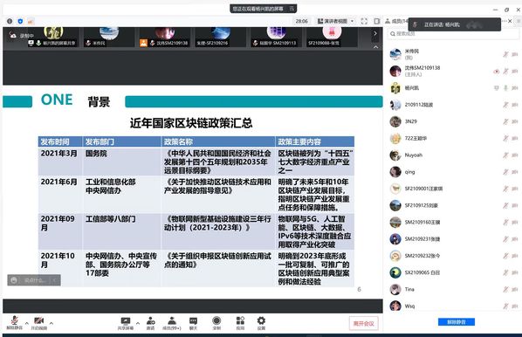Open the 邀请 invite icon
Screen dimensions: 522x337
coord(150,323)
